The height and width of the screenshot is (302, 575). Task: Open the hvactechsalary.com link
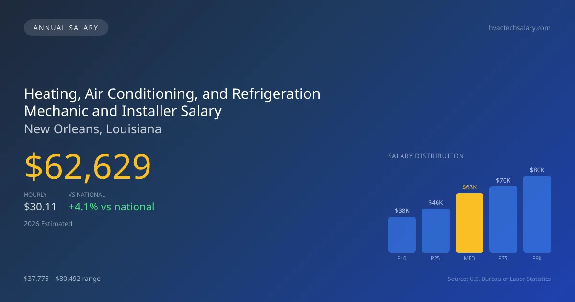[519, 28]
